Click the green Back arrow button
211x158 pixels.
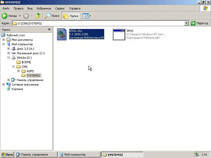click(x=4, y=16)
